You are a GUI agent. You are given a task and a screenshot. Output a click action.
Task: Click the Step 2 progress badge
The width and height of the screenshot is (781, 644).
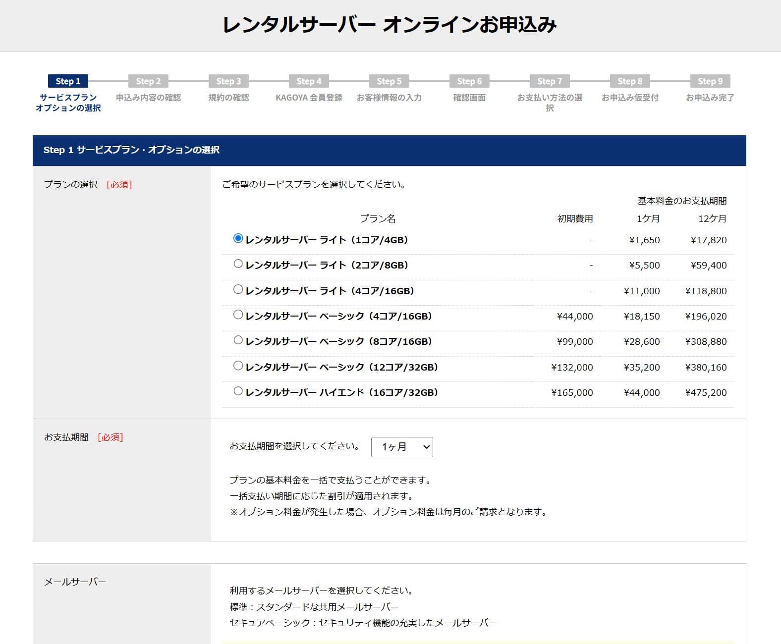(x=148, y=81)
